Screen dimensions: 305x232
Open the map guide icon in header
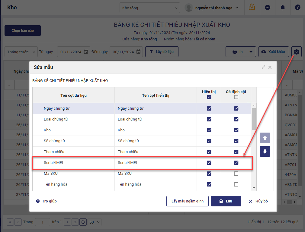pyautogui.click(x=252, y=8)
